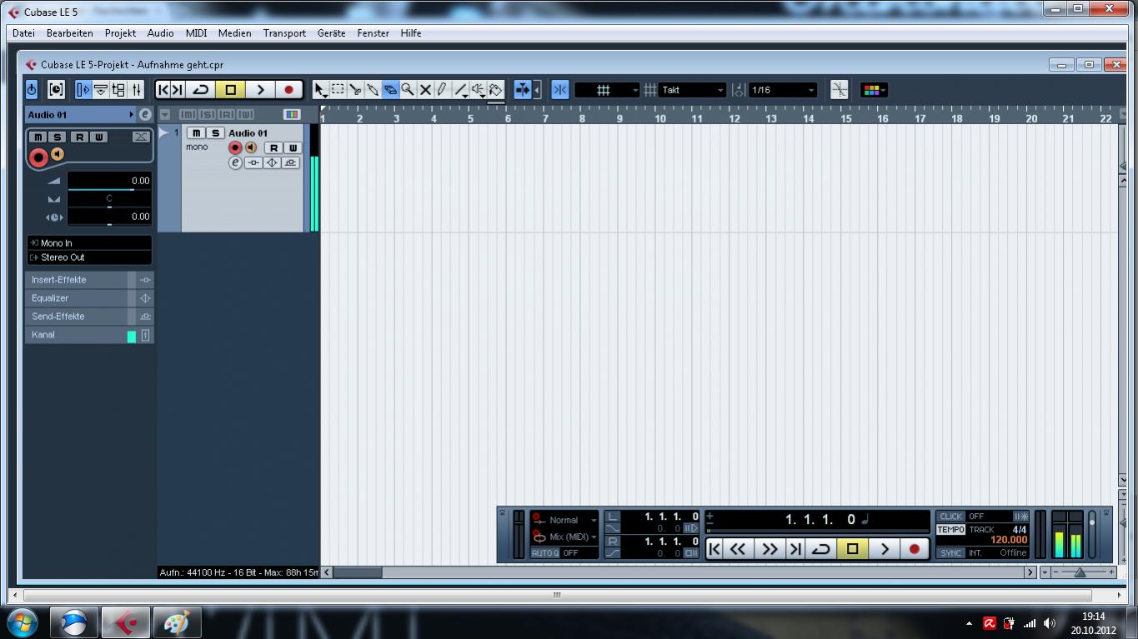
Task: Click the AUTO Q button
Action: coord(545,553)
